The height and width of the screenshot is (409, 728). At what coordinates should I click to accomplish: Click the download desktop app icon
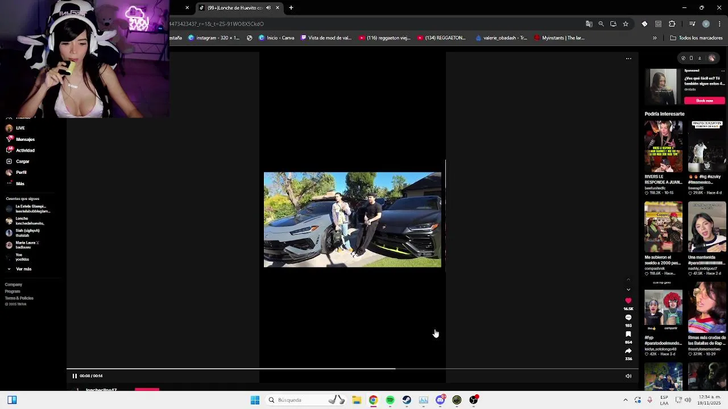point(700,58)
